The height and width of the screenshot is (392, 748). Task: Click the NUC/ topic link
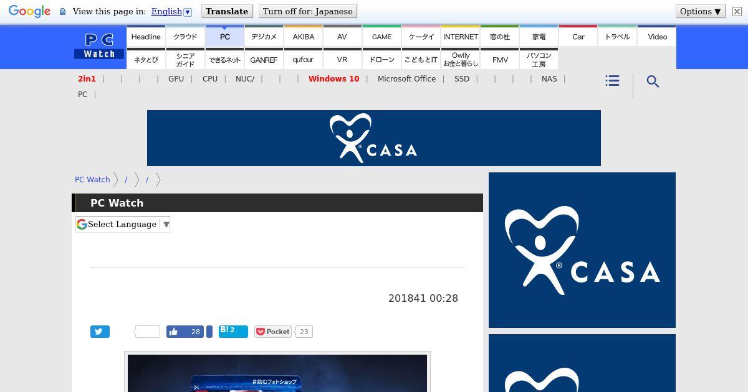point(244,79)
